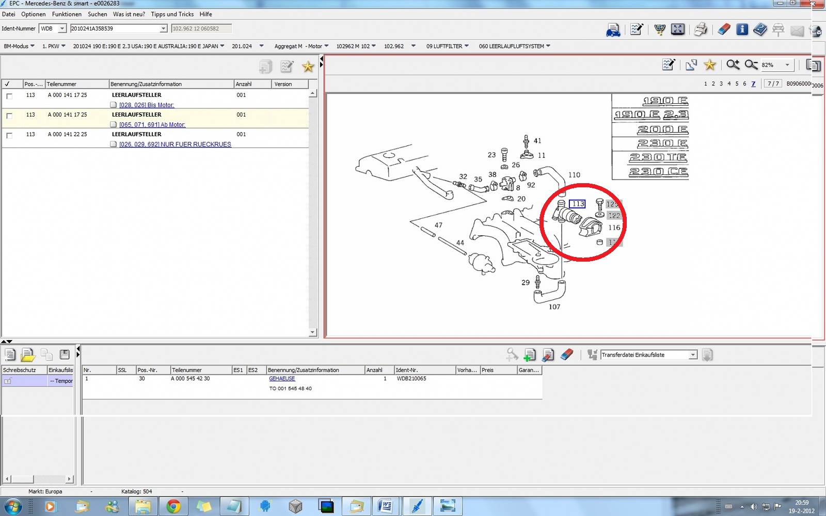Click the zoom out magnifier above the diagram
Viewport: 826px width, 516px height.
pyautogui.click(x=751, y=64)
